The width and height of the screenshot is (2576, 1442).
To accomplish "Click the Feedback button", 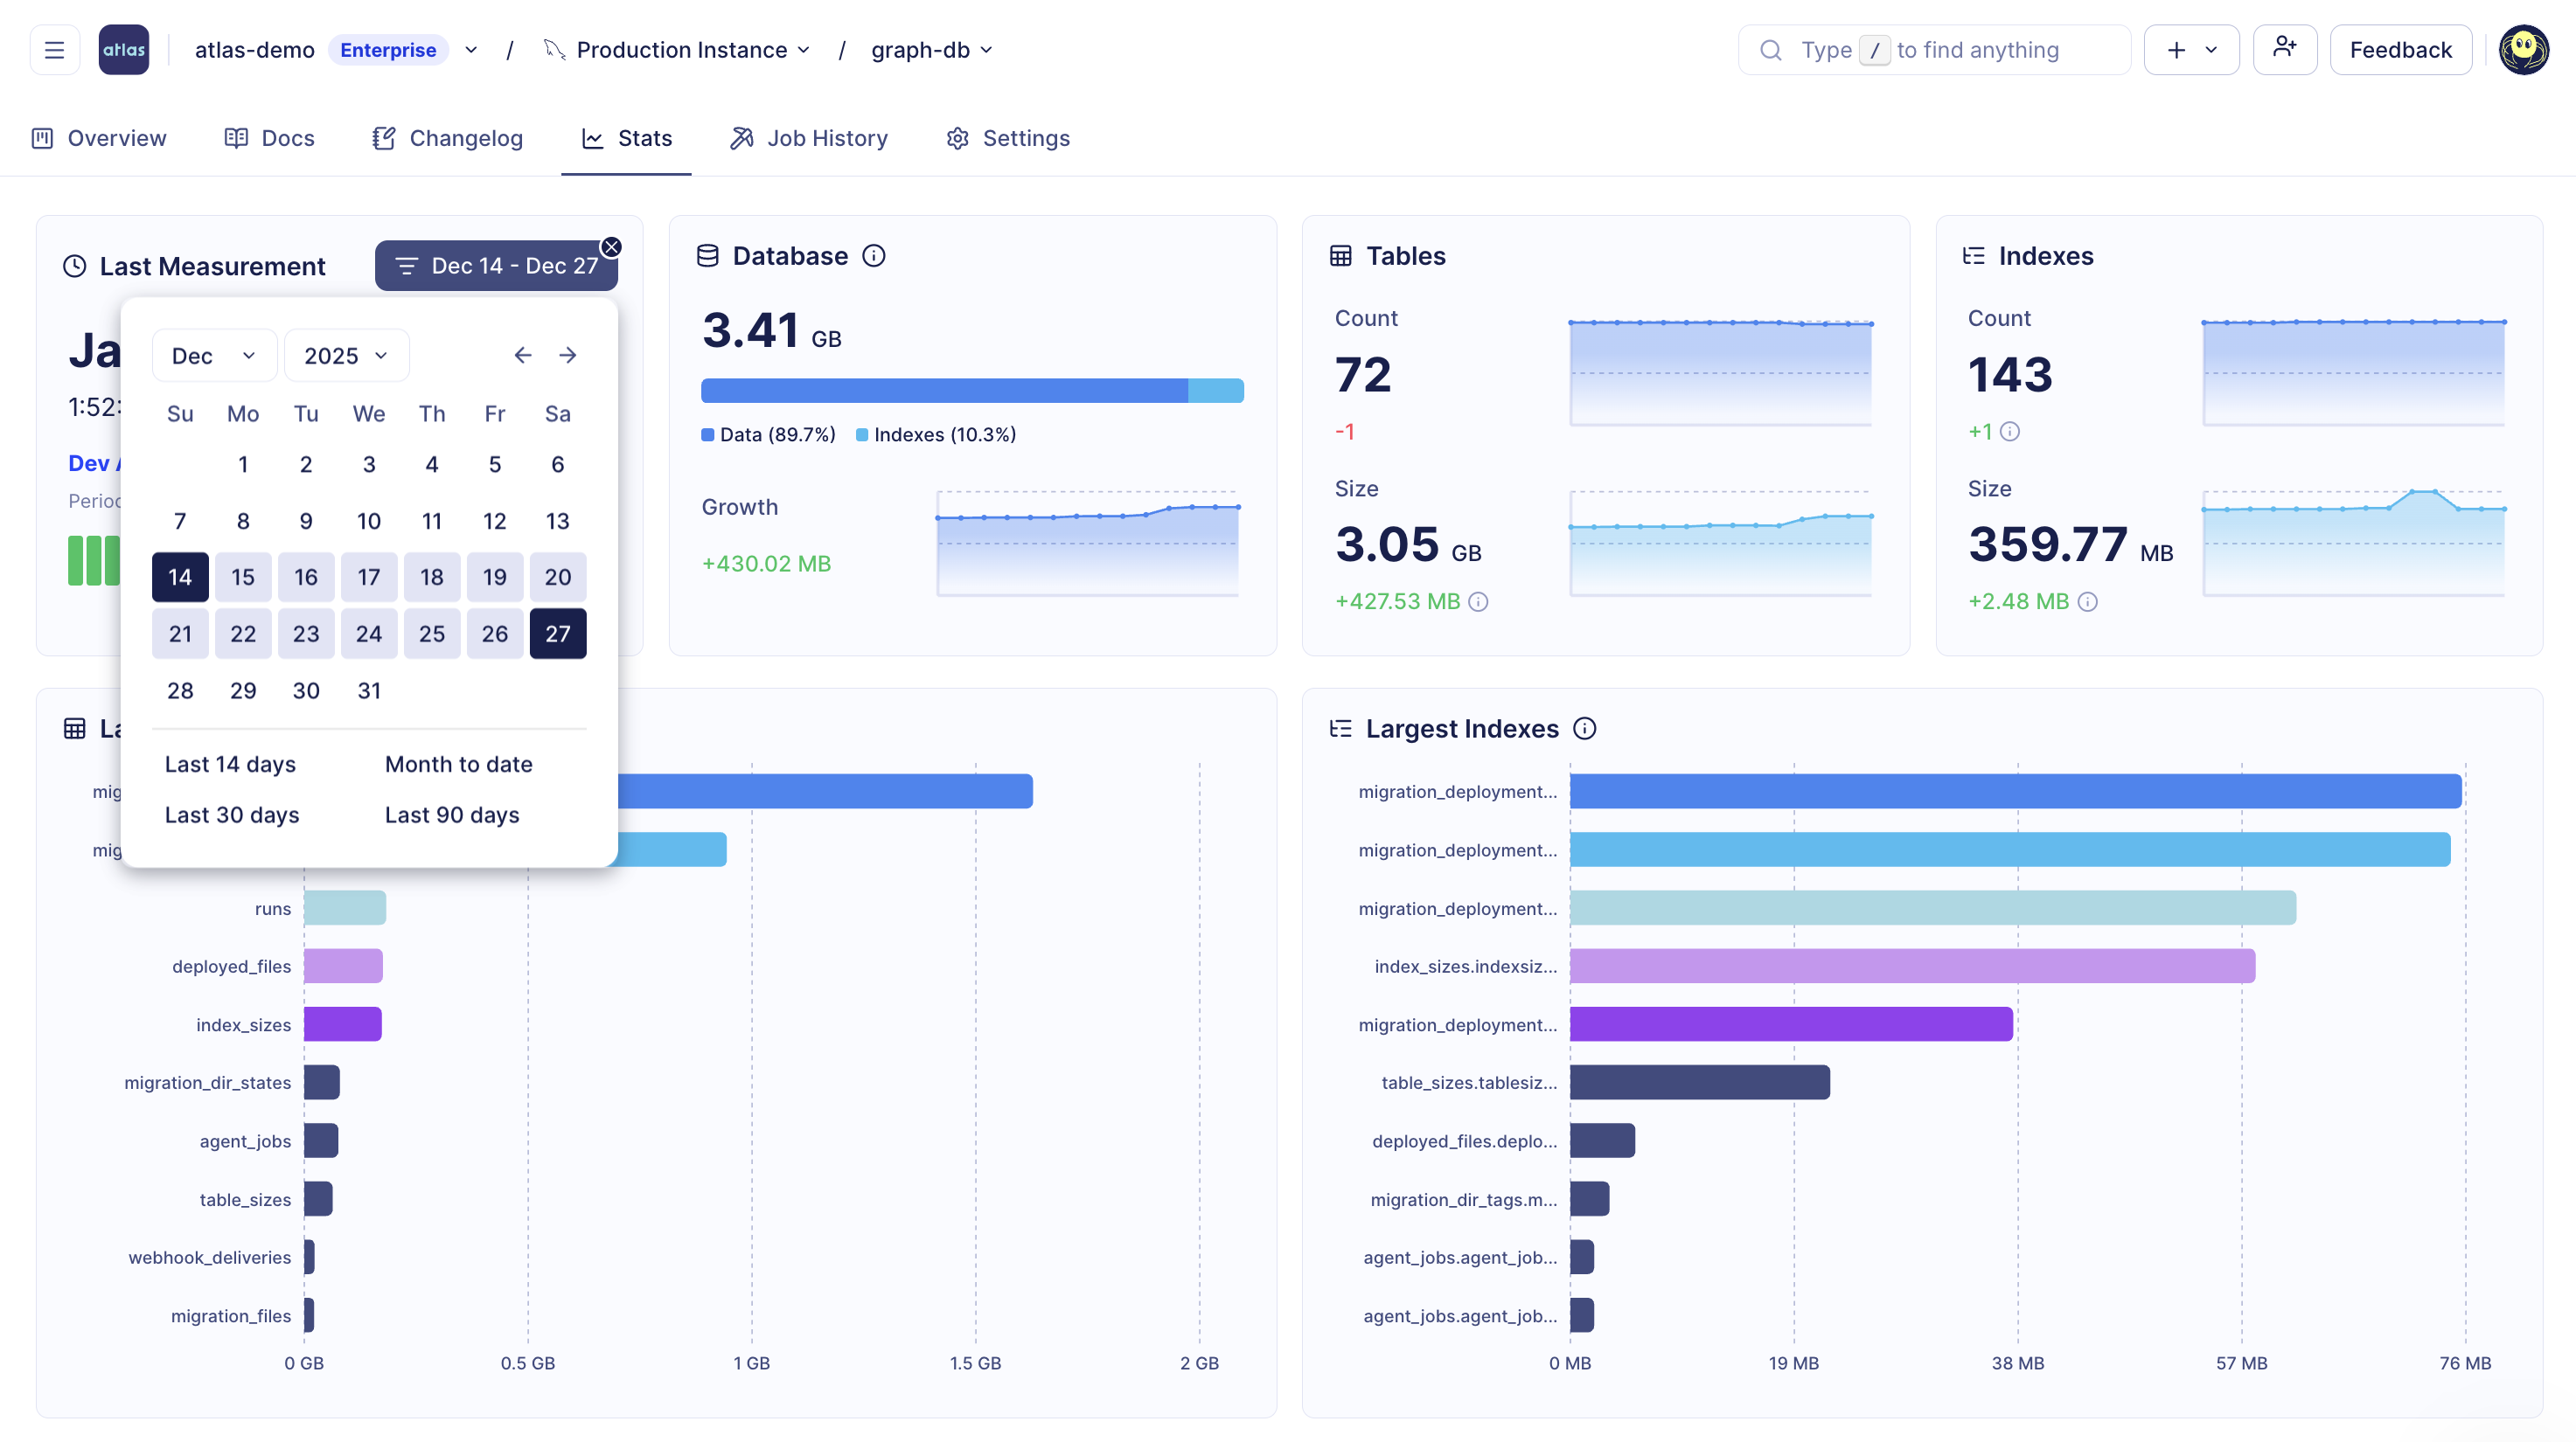I will (x=2400, y=50).
